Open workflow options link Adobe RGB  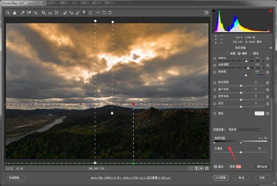131,178
